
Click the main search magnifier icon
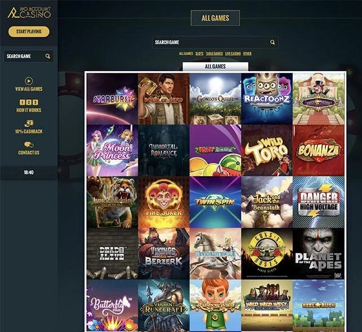(x=272, y=42)
